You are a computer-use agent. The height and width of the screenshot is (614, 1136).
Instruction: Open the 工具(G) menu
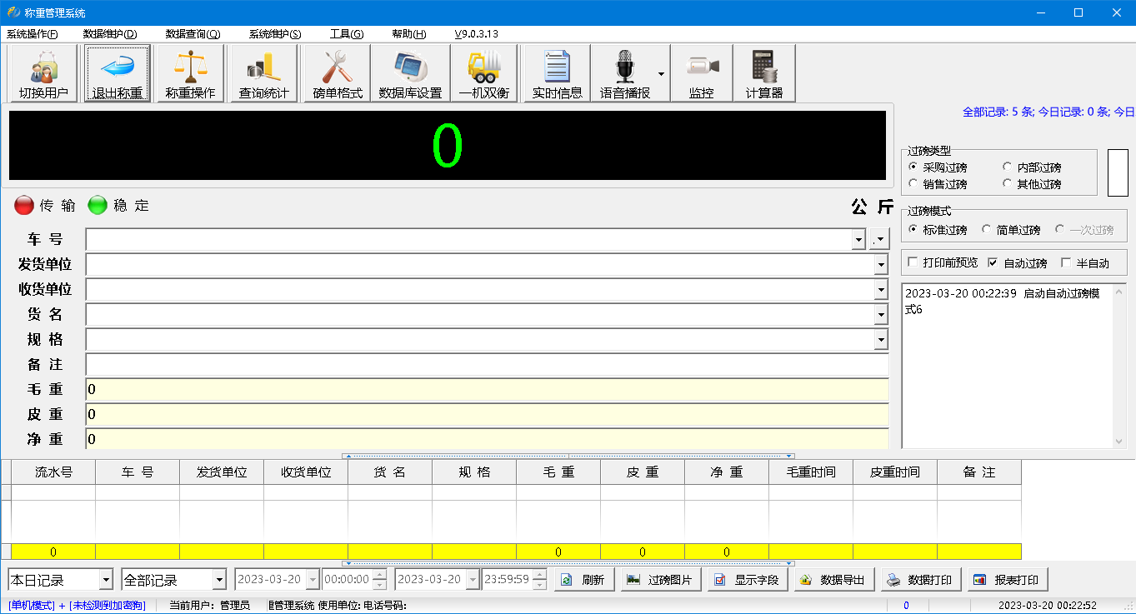pos(347,34)
